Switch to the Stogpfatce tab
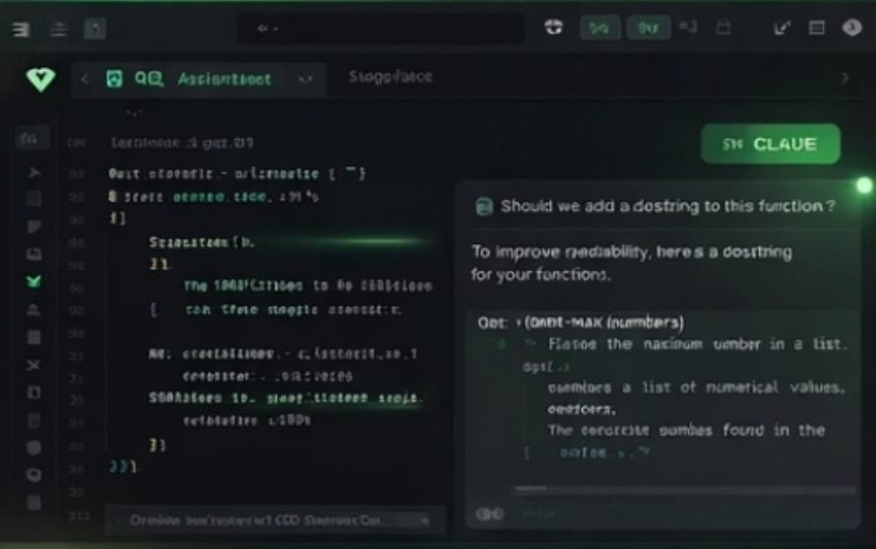Viewport: 876px width, 549px height. tap(391, 77)
